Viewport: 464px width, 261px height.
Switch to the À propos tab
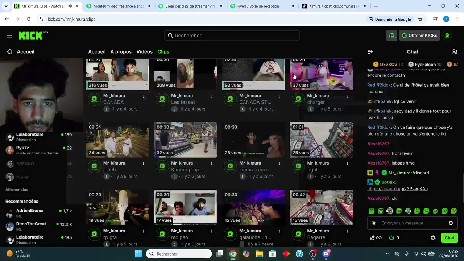click(121, 52)
